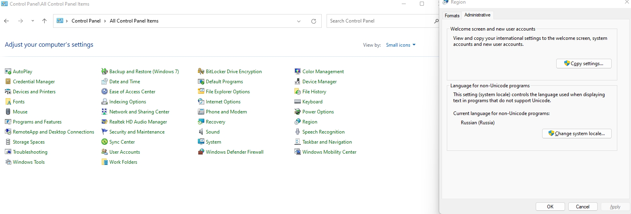Click the Sound speaker icon

pyautogui.click(x=201, y=132)
